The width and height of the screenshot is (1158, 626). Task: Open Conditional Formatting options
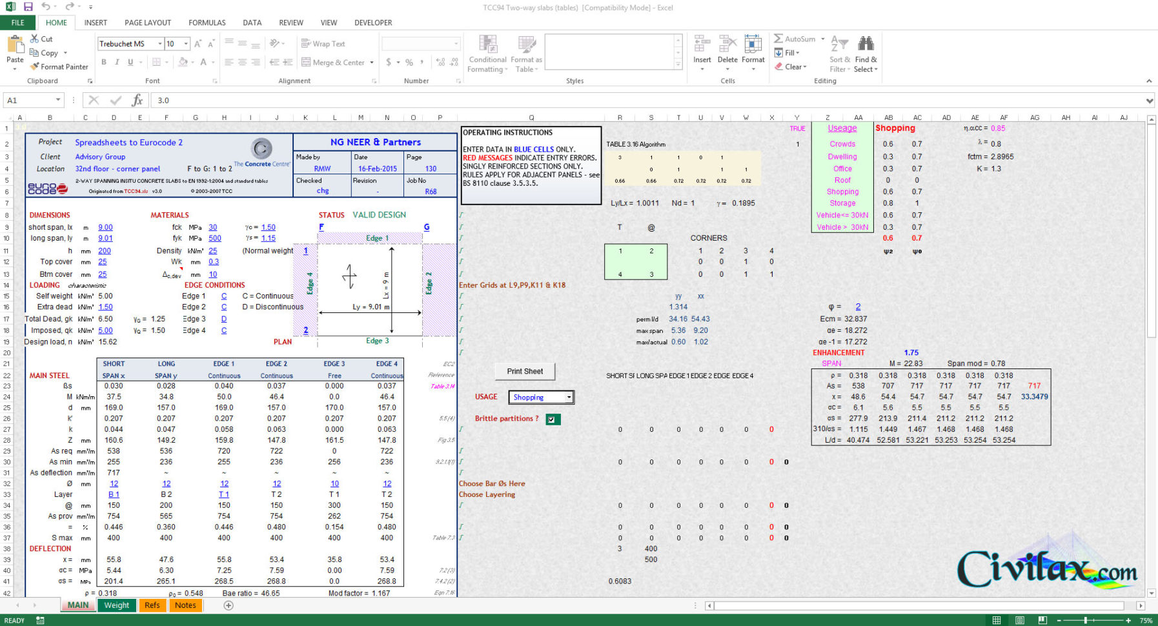pyautogui.click(x=487, y=54)
